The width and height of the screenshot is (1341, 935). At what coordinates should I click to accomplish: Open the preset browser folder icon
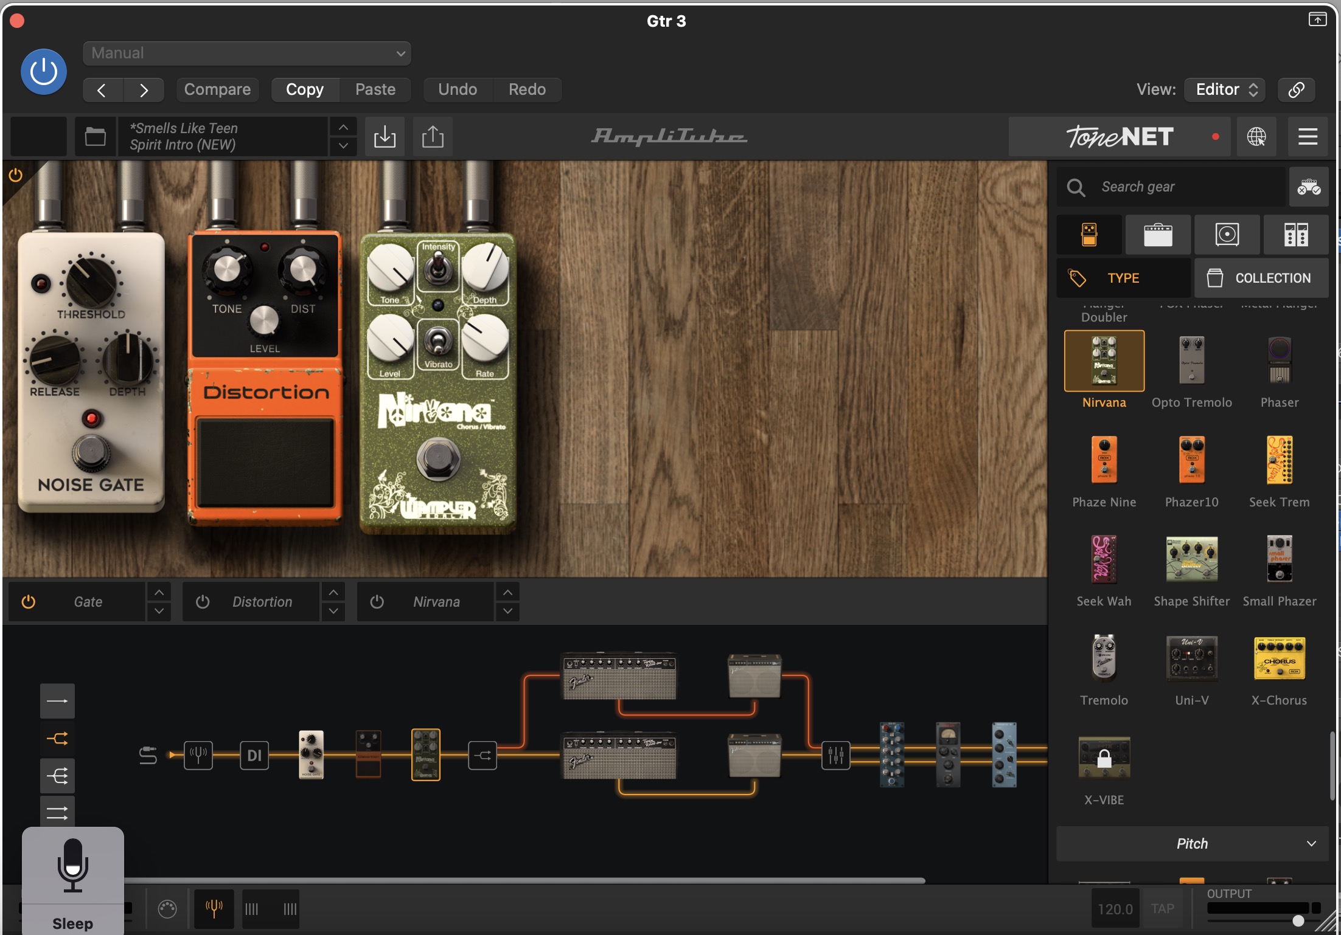tap(96, 136)
